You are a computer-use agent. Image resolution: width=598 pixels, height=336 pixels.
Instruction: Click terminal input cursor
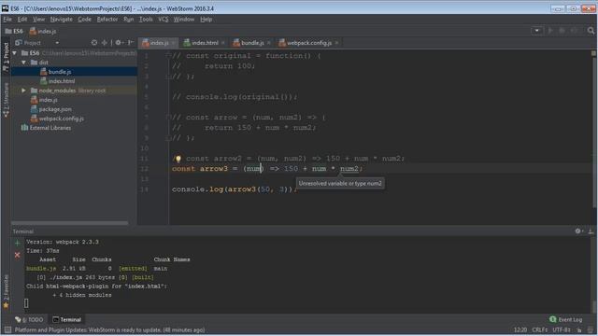pyautogui.click(x=26, y=303)
